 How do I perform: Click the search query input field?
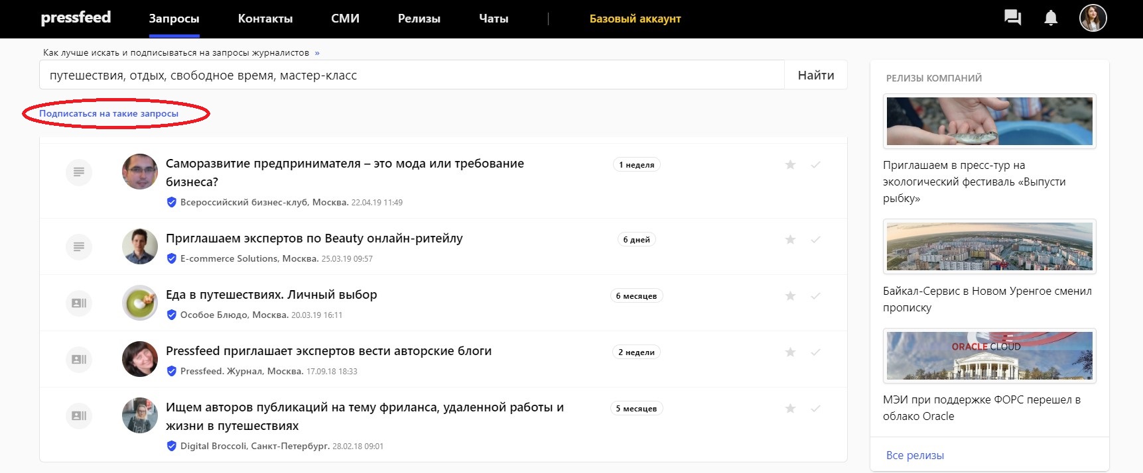(411, 76)
